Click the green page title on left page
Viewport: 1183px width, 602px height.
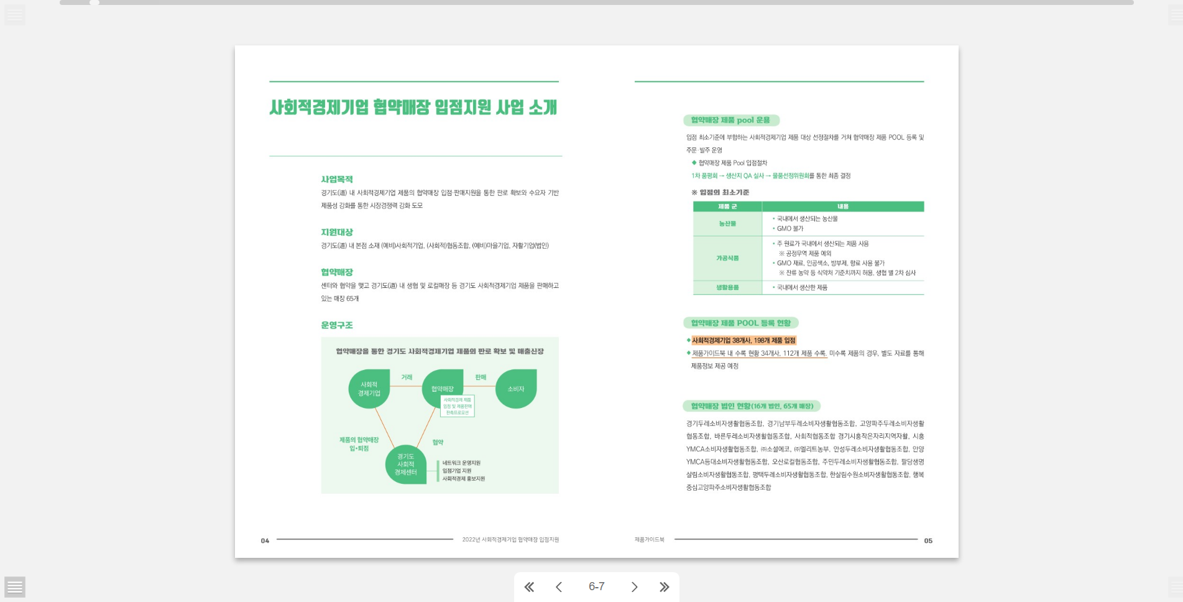coord(413,108)
